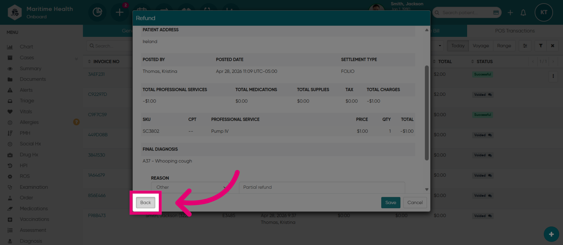
Task: Click the Medications sidebar item
Action: click(33, 209)
